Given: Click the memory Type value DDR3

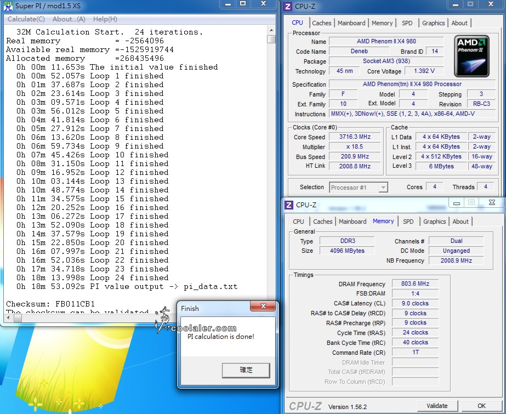Looking at the screenshot, I should pyautogui.click(x=347, y=241).
